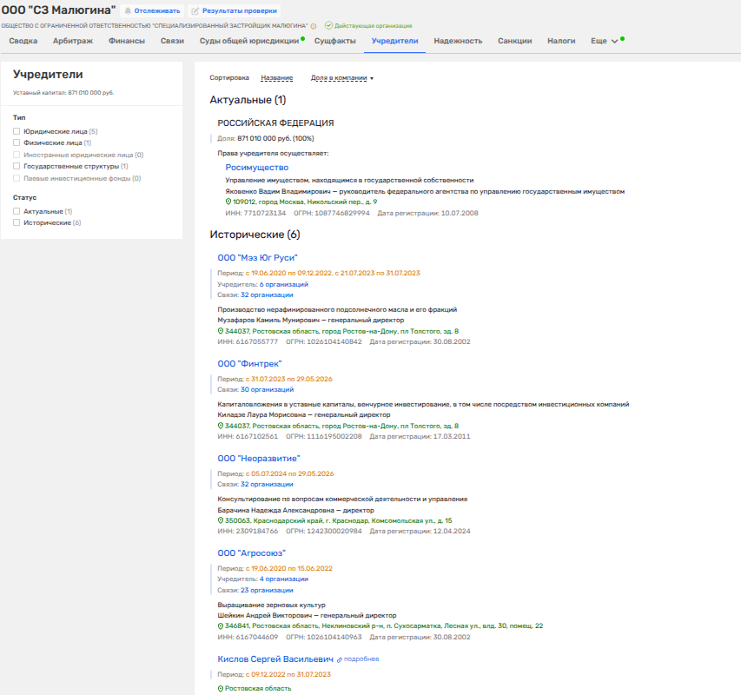Viewport: 741px width, 695px height.
Task: Click the location pin at Агросоюз address
Action: pos(221,626)
